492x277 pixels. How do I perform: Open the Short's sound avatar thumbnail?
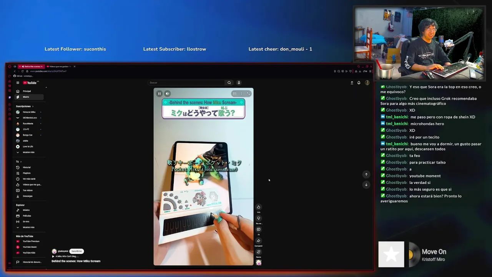pyautogui.click(x=259, y=262)
